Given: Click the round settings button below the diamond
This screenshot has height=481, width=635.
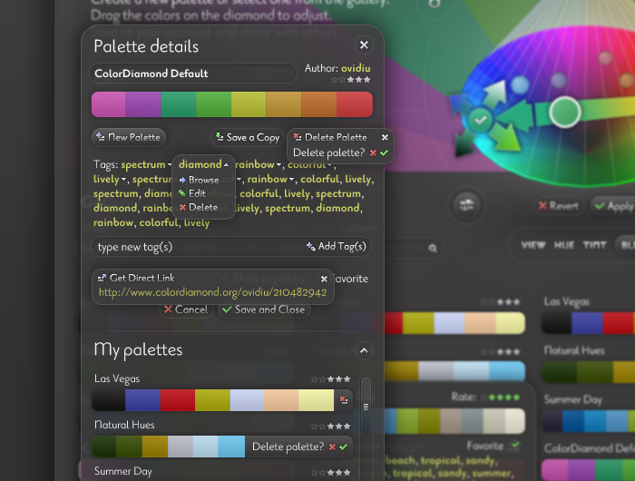Looking at the screenshot, I should click(x=466, y=205).
